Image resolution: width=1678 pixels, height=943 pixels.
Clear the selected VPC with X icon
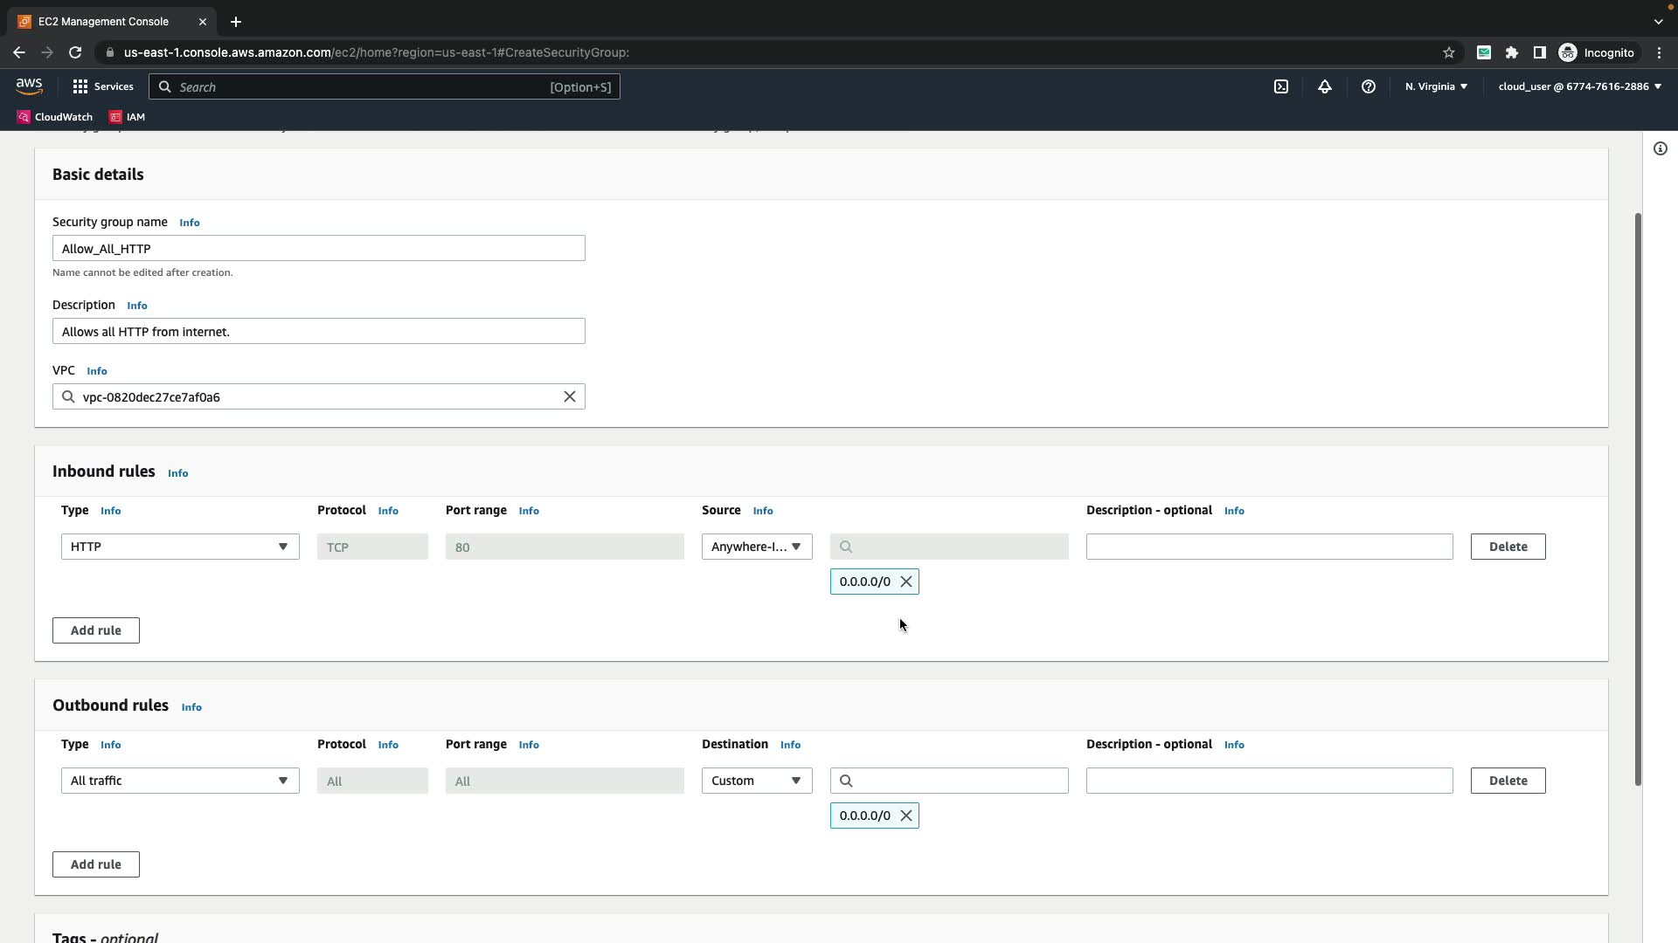(569, 396)
